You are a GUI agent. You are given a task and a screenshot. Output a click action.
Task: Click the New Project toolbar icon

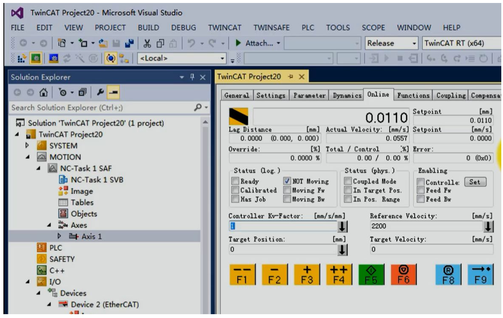tap(62, 43)
